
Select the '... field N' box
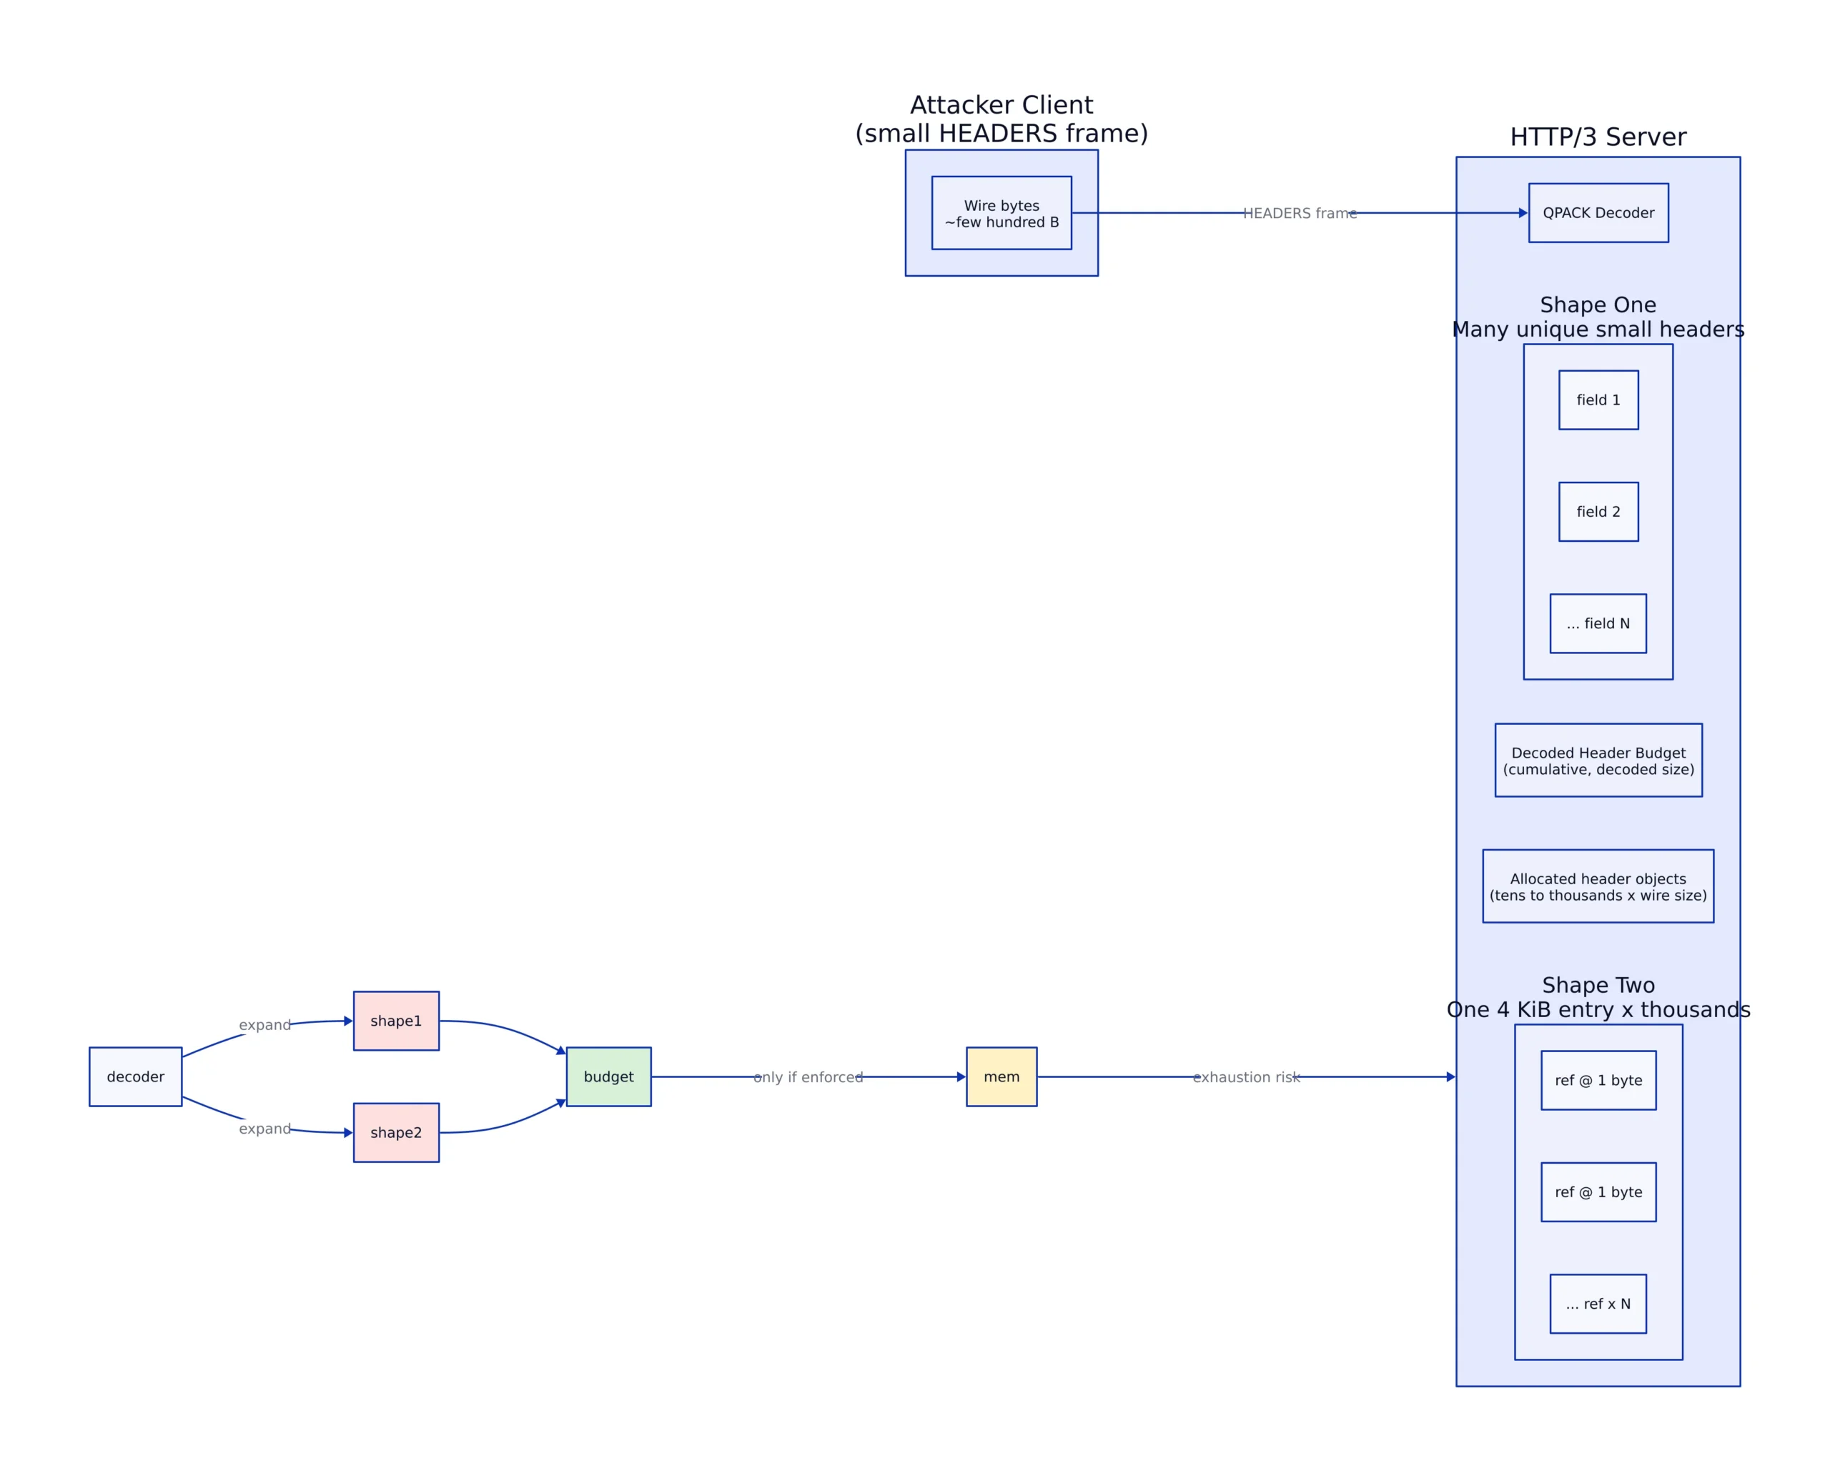pos(1598,623)
